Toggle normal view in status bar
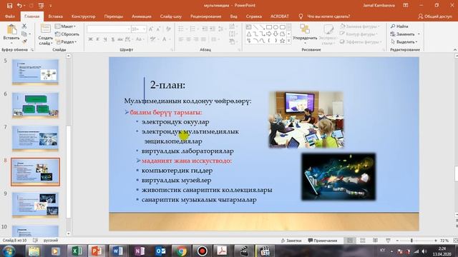This screenshot has height=257, width=458. click(350, 241)
